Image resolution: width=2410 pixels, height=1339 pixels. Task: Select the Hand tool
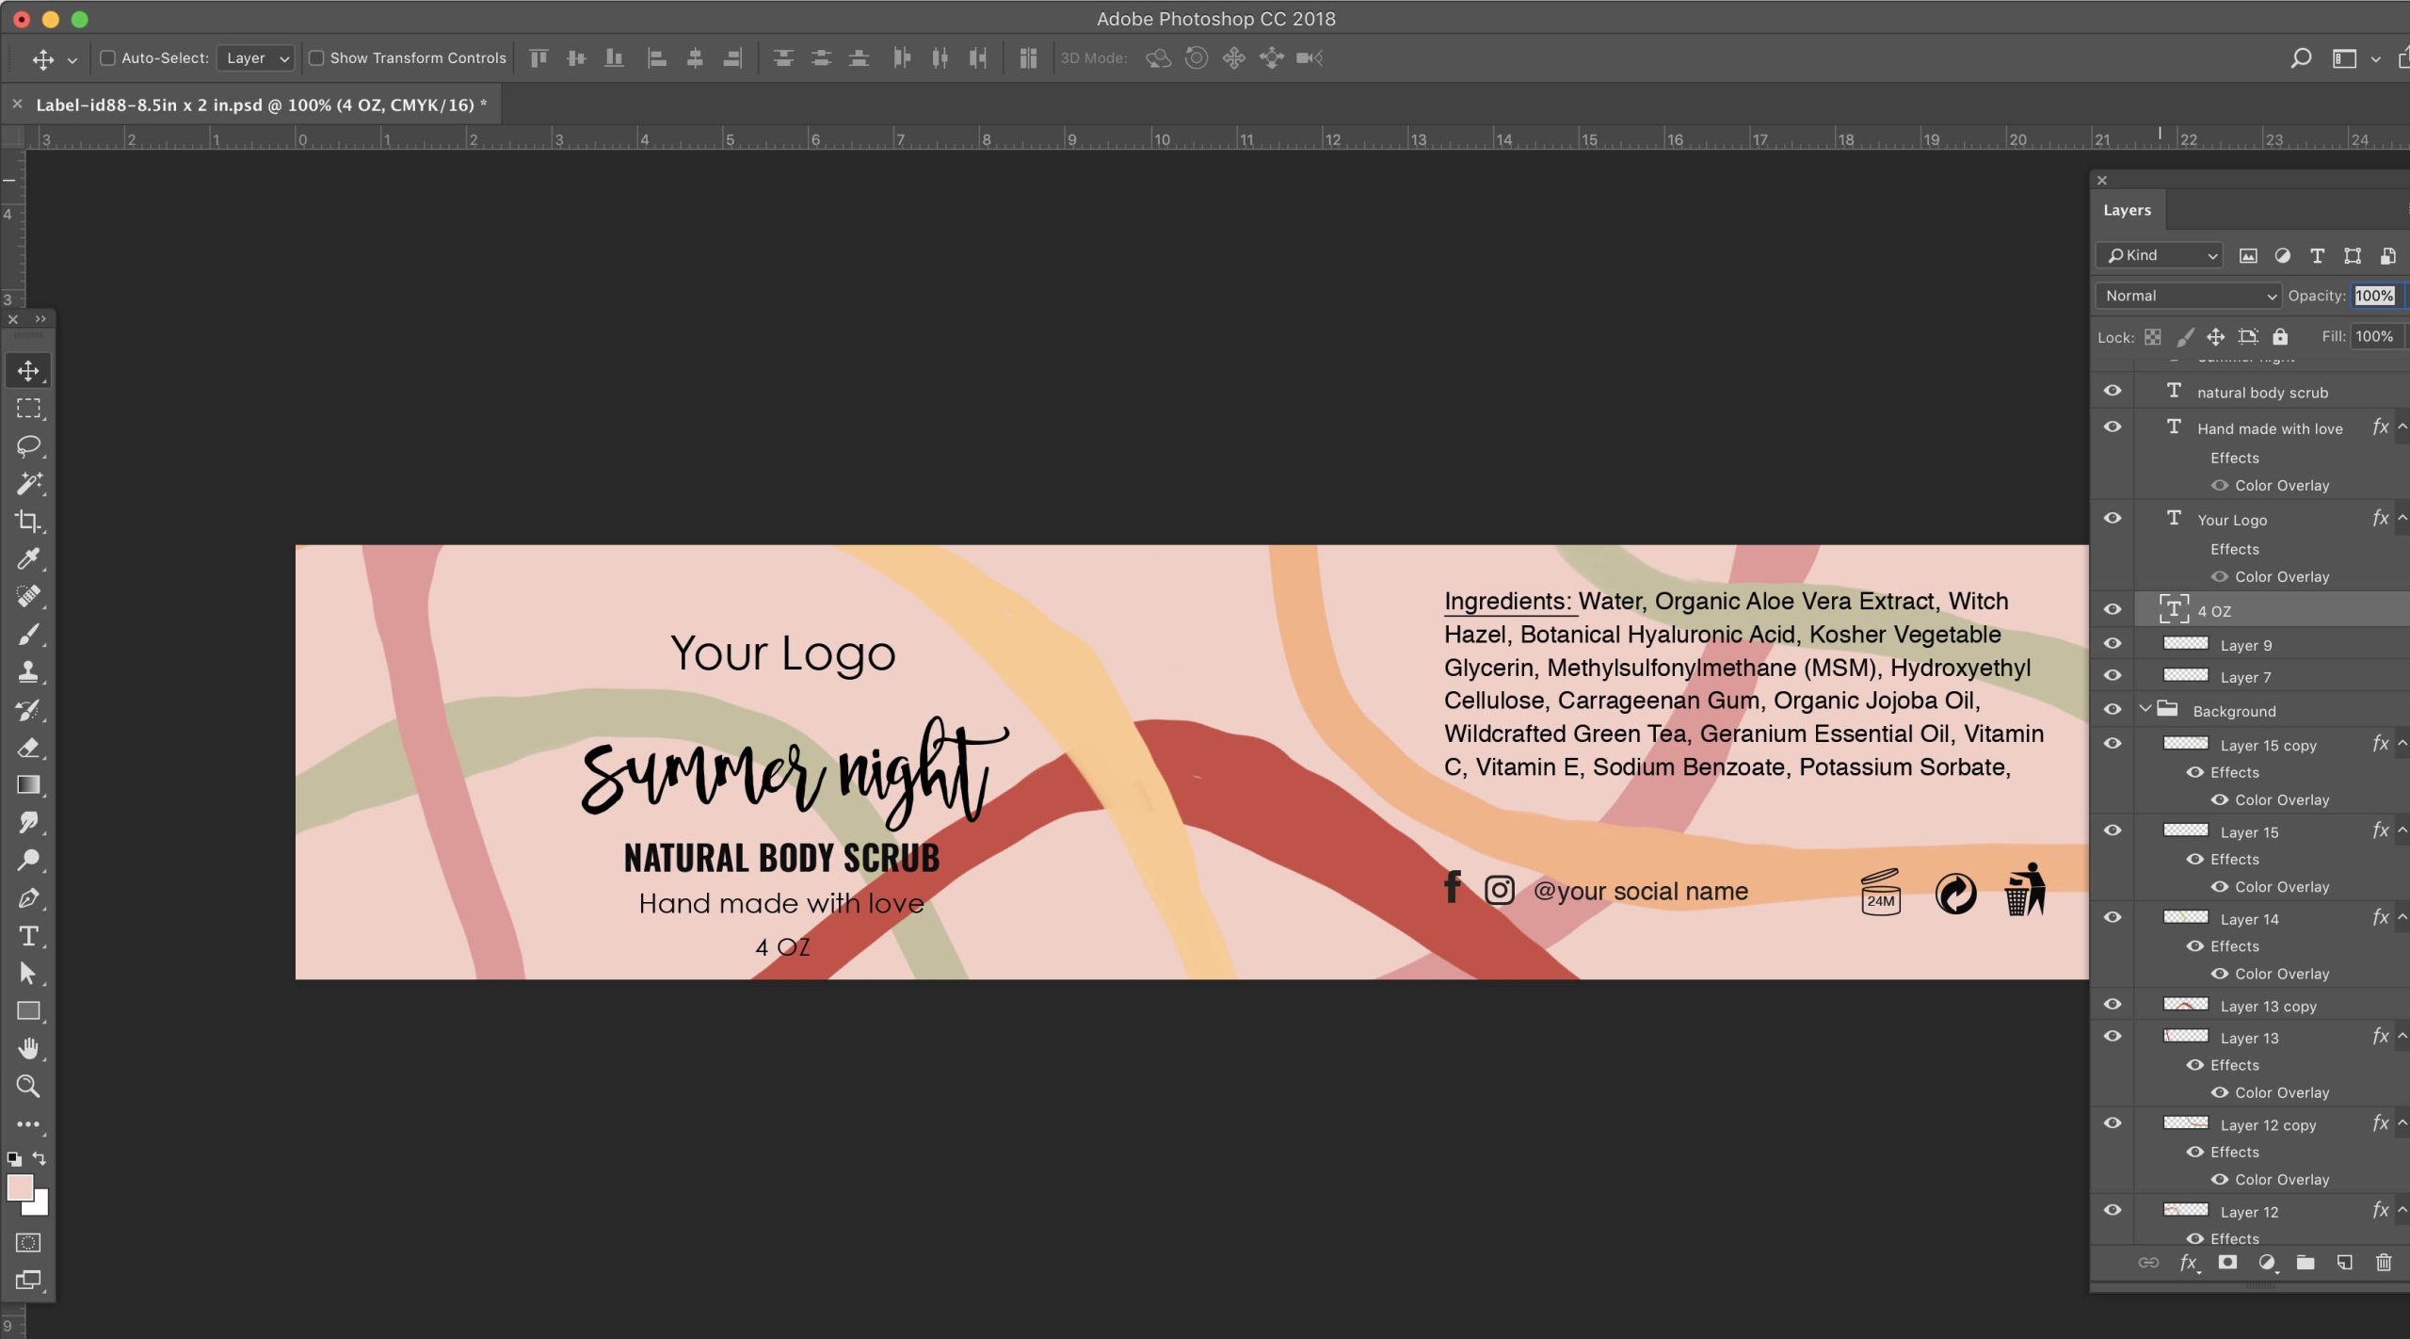[28, 1049]
